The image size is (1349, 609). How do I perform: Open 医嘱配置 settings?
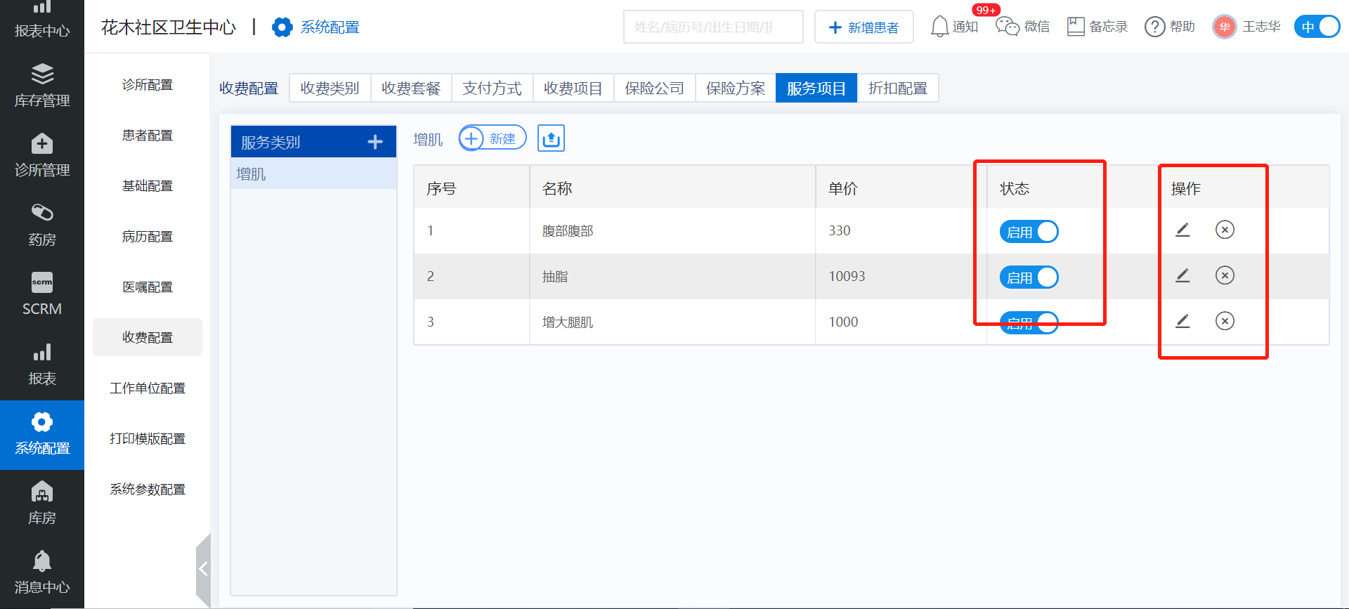pos(148,287)
